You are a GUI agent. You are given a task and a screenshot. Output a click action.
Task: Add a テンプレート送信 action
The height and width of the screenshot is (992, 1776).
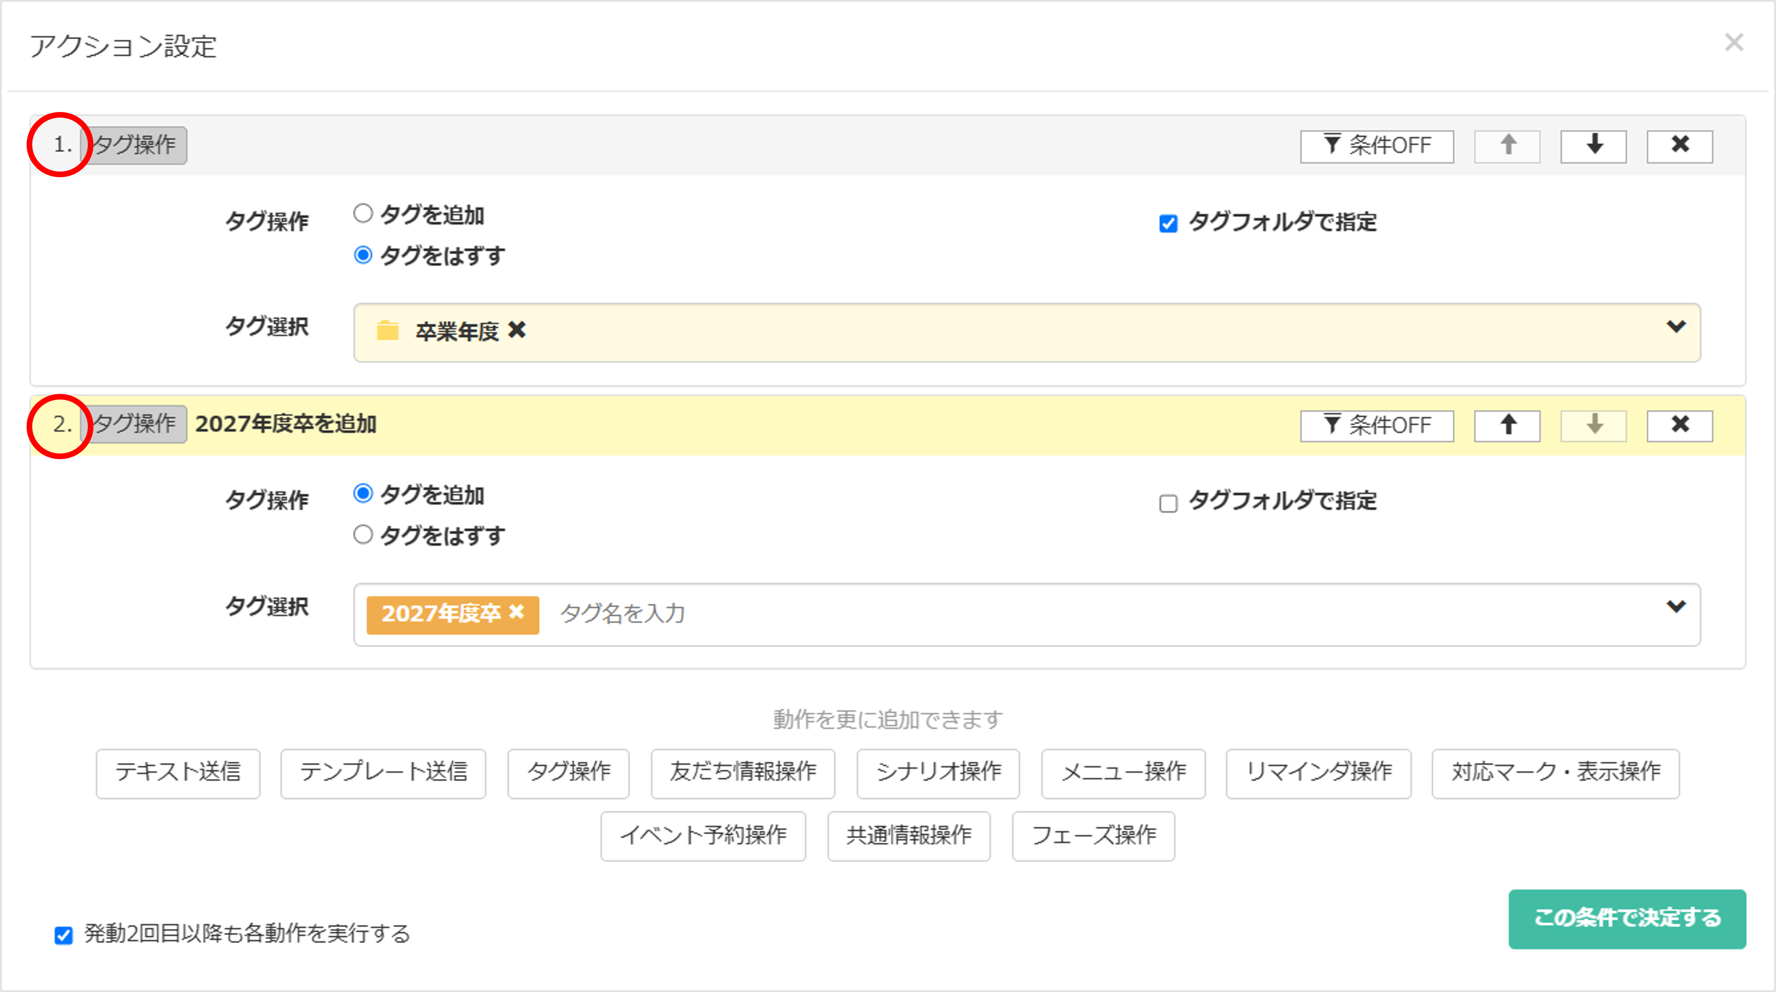(x=383, y=773)
